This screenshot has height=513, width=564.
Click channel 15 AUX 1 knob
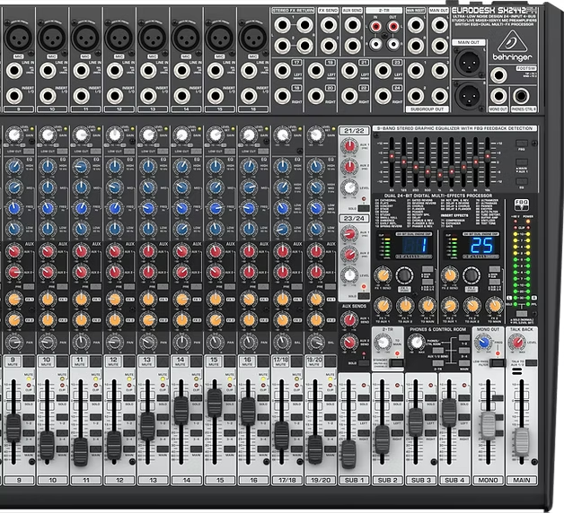click(216, 251)
